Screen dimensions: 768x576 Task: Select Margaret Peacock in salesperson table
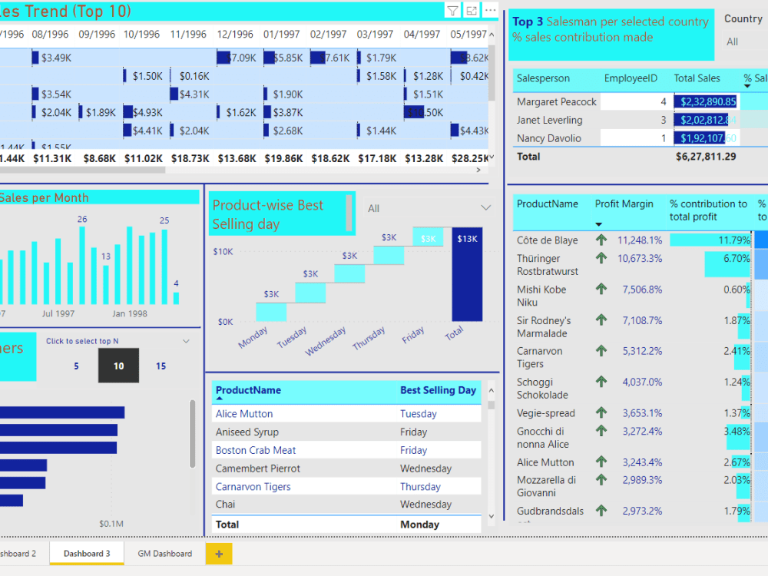point(556,102)
